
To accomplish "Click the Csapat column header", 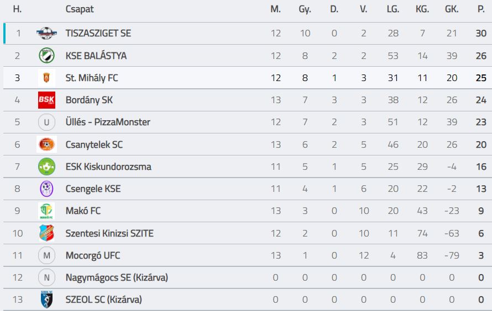I will coord(80,9).
